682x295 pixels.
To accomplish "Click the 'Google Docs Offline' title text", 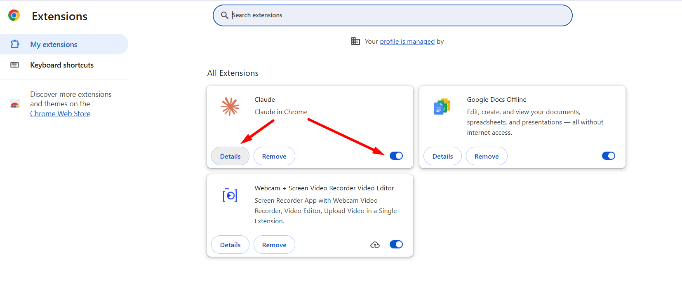I will pos(496,99).
